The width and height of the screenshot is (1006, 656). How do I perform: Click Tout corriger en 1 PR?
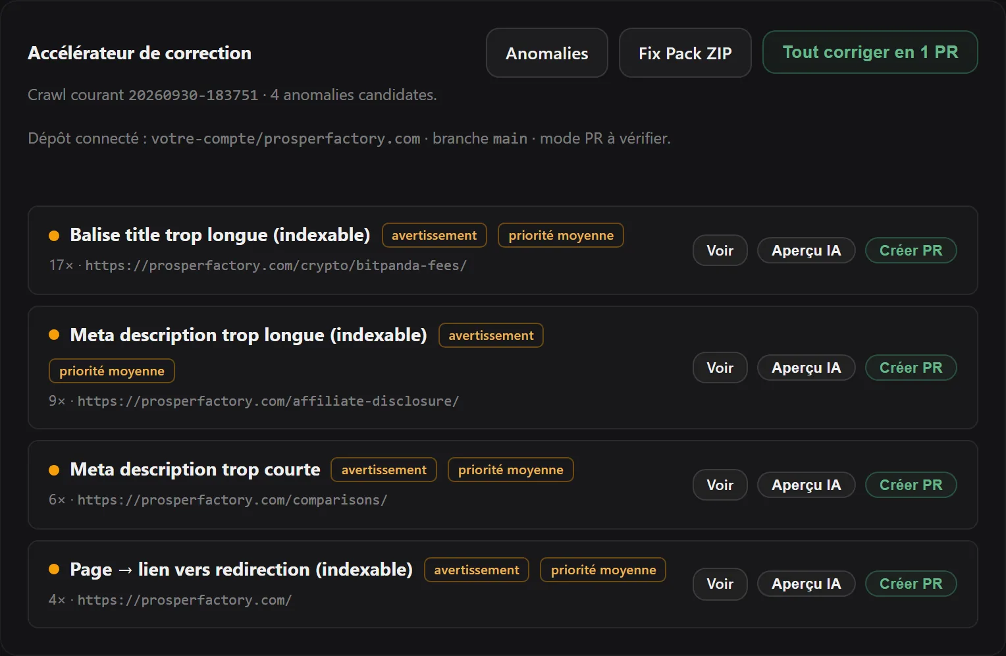click(870, 52)
